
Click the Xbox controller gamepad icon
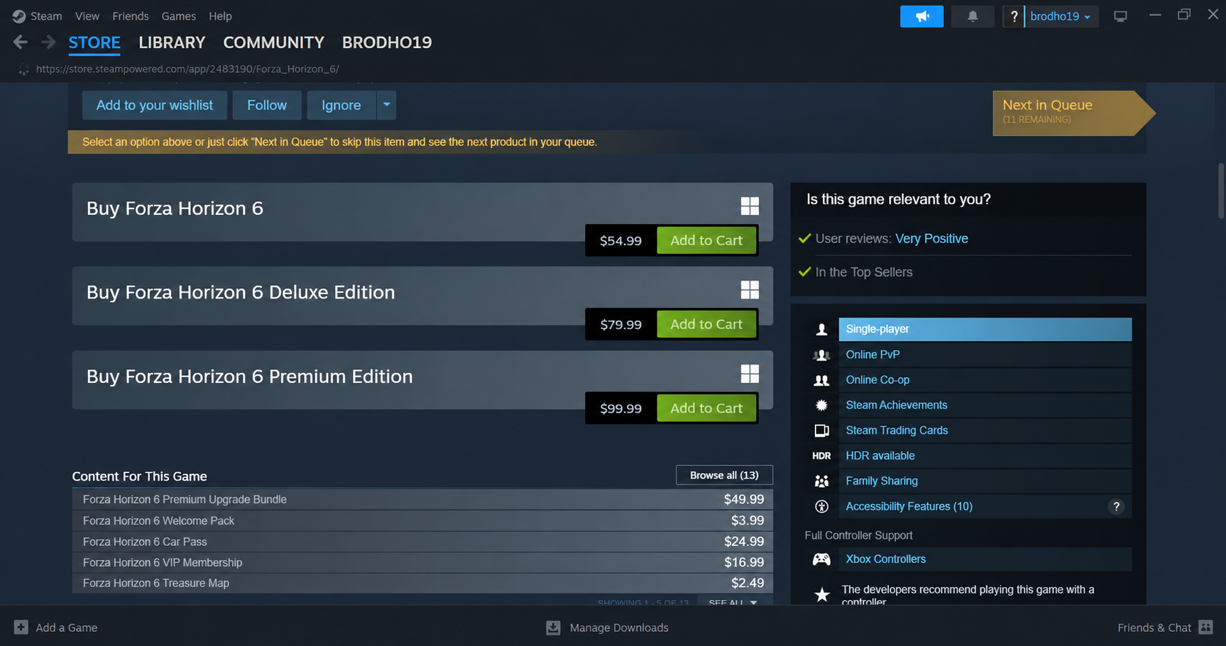coord(821,559)
